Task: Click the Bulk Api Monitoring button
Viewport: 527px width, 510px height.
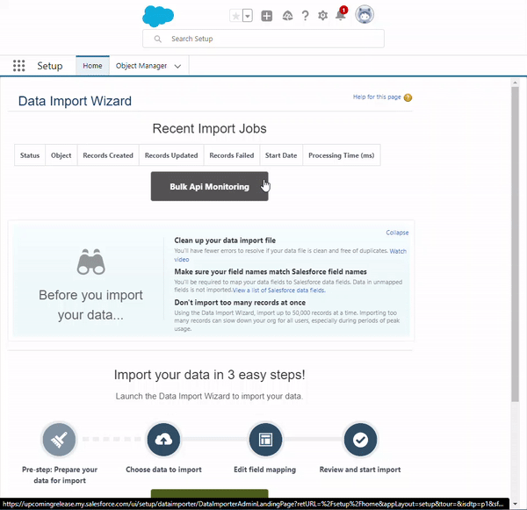Action: [209, 186]
